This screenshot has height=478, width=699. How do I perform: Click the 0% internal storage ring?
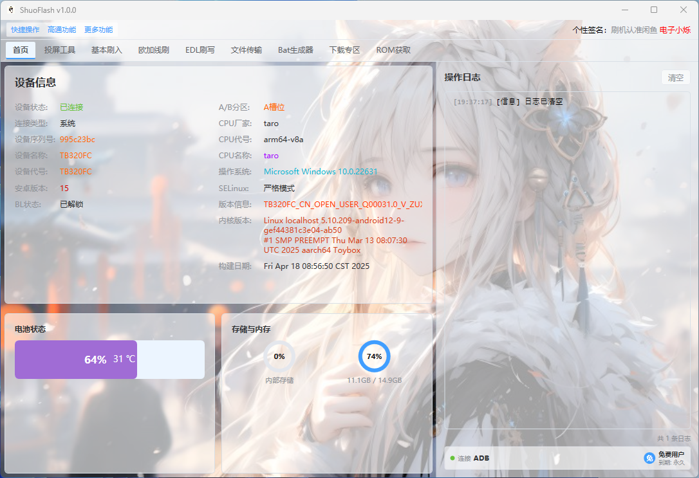click(x=279, y=356)
